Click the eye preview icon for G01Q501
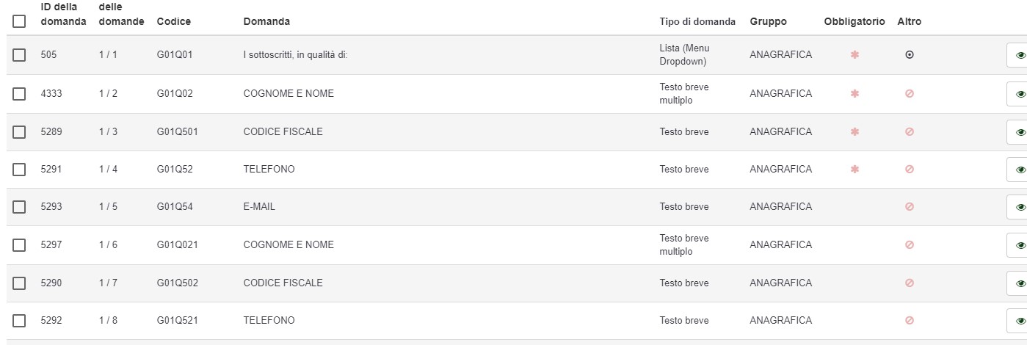The width and height of the screenshot is (1027, 345). pyautogui.click(x=1020, y=132)
